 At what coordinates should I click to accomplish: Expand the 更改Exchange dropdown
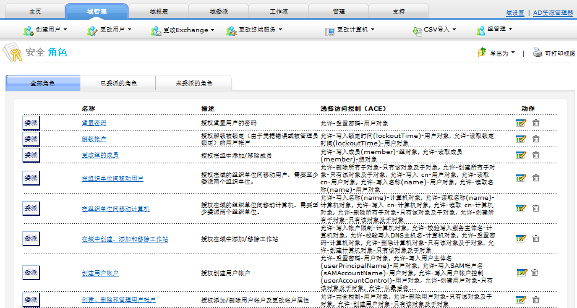pos(183,30)
